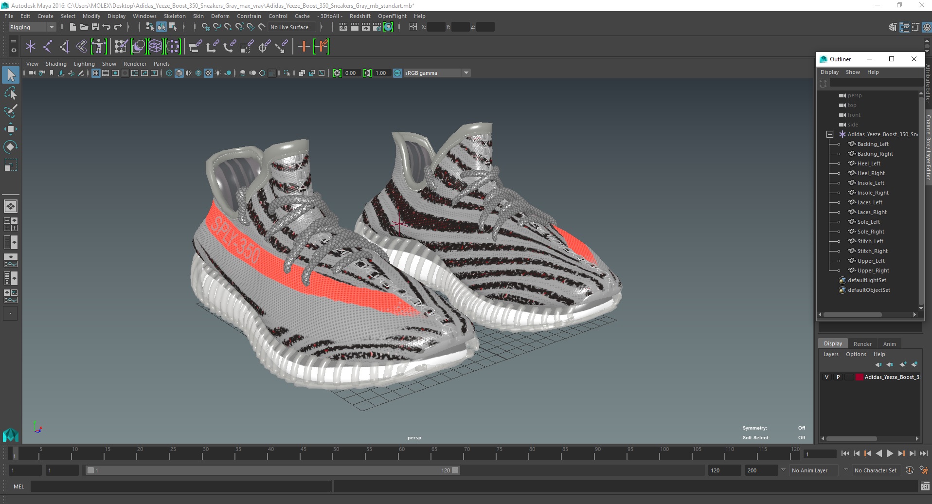Click Create Lattice shelf icon

pyautogui.click(x=156, y=47)
